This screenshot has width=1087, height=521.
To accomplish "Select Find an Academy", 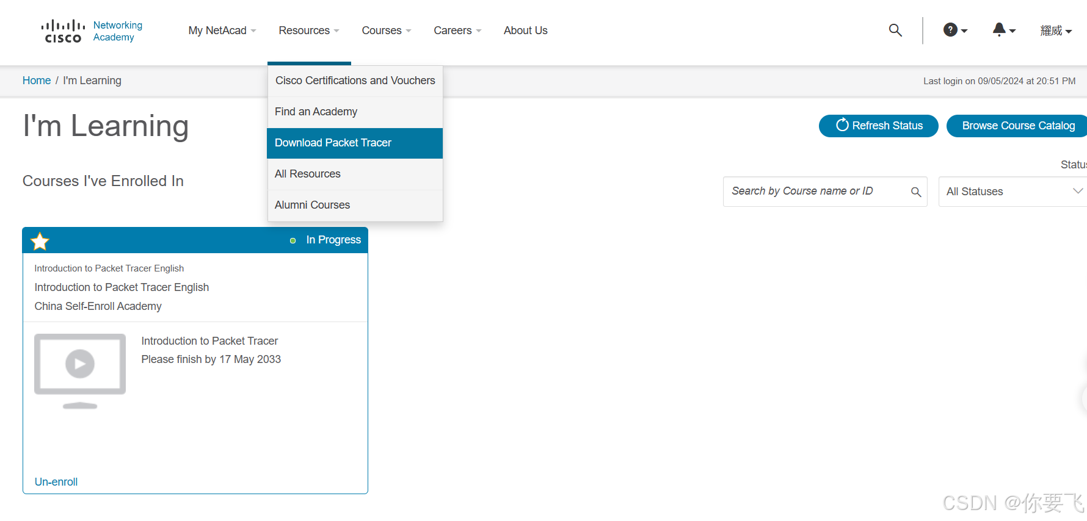I will pyautogui.click(x=355, y=112).
